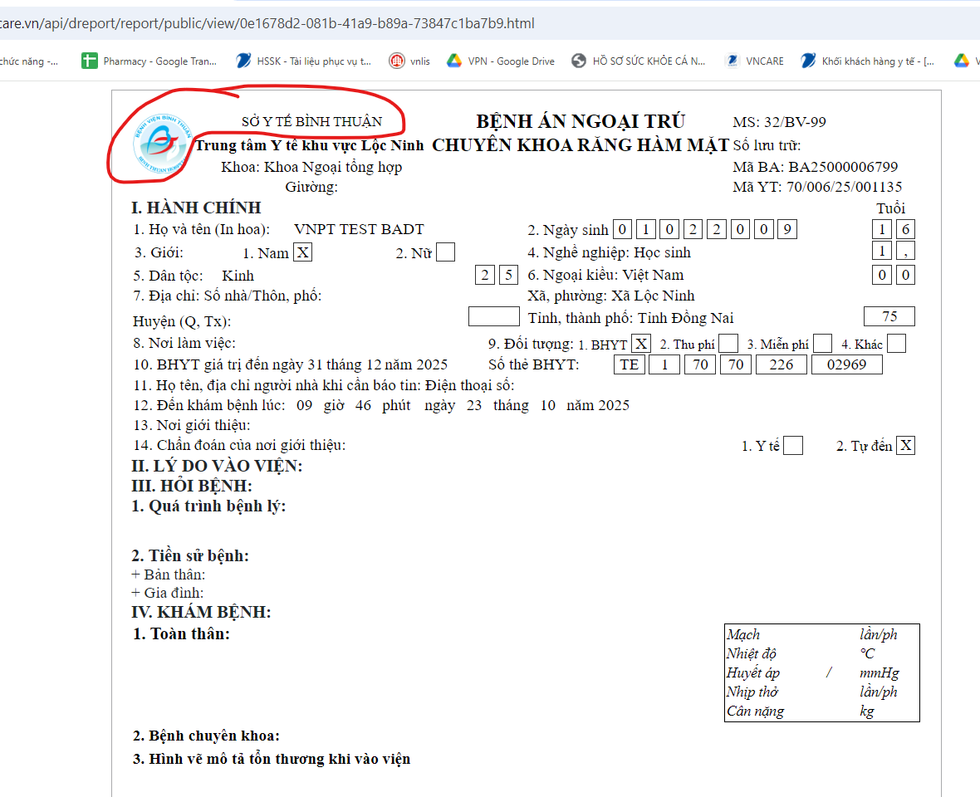The height and width of the screenshot is (797, 980).
Task: Click III. HỎI BỆNH heading
Action: coord(192,486)
